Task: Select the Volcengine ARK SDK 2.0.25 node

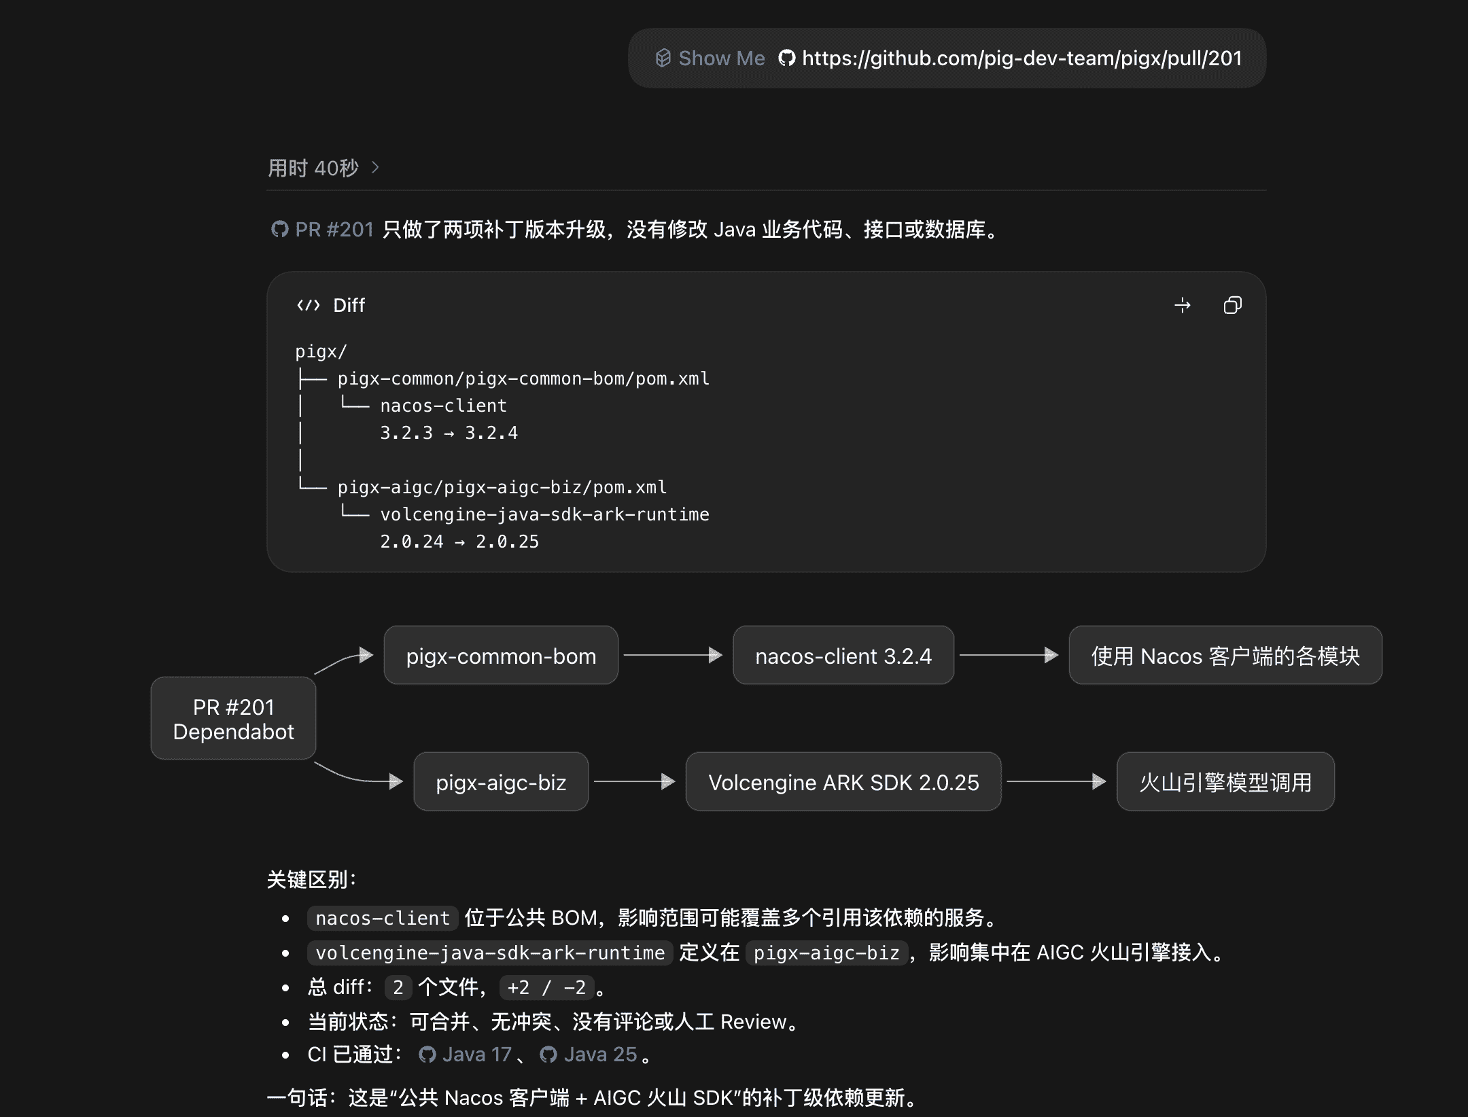Action: point(843,782)
